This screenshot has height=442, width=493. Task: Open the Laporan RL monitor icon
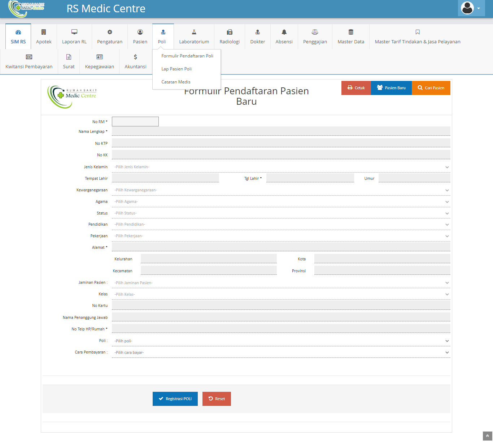pos(74,32)
